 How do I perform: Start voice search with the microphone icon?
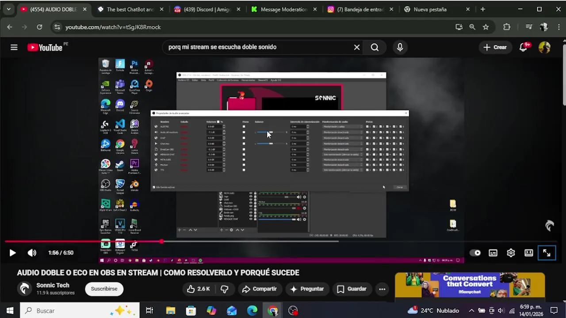point(400,47)
